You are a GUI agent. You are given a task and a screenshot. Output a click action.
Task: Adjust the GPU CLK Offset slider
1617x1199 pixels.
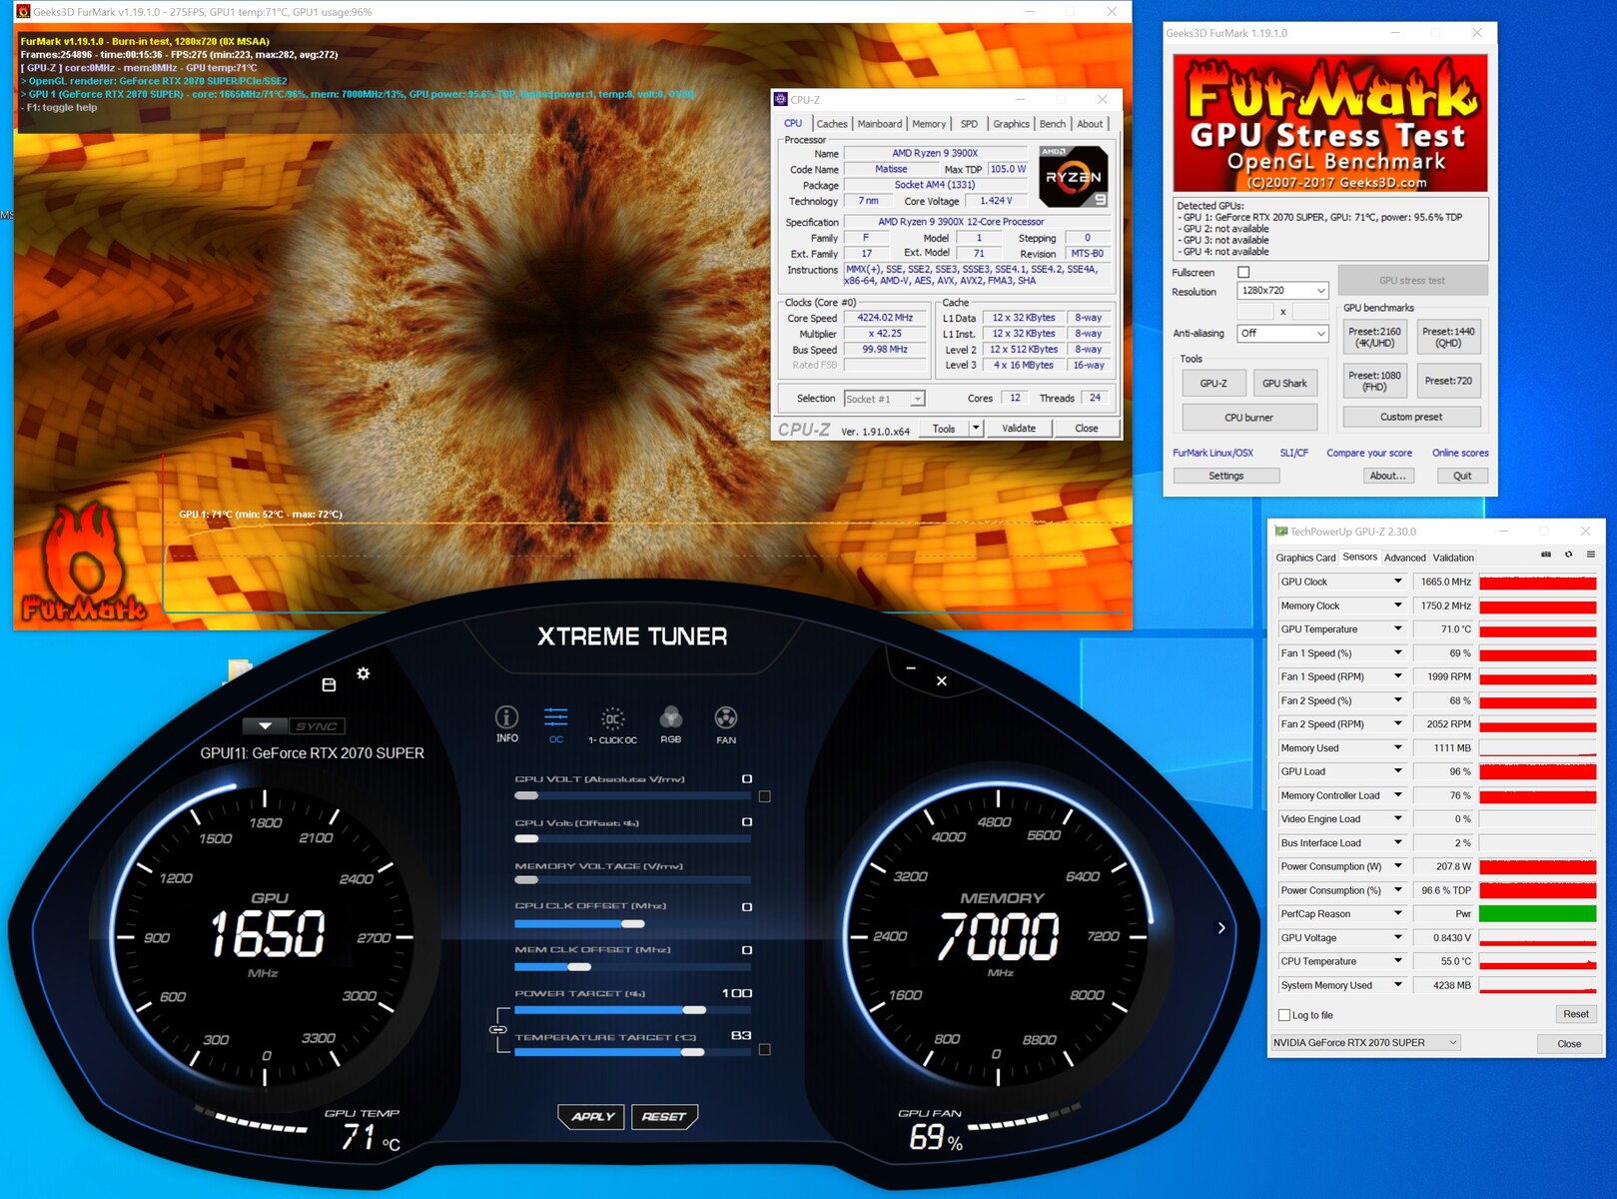(x=632, y=923)
